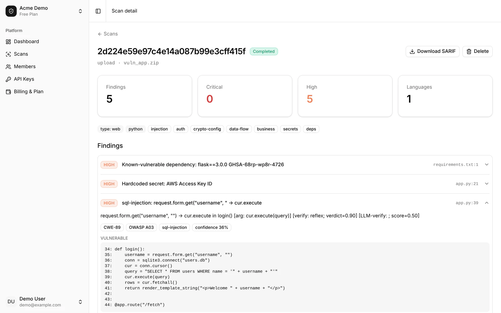Viewport: 501px width, 313px height.
Task: Click the DU user avatar
Action: pos(11,302)
